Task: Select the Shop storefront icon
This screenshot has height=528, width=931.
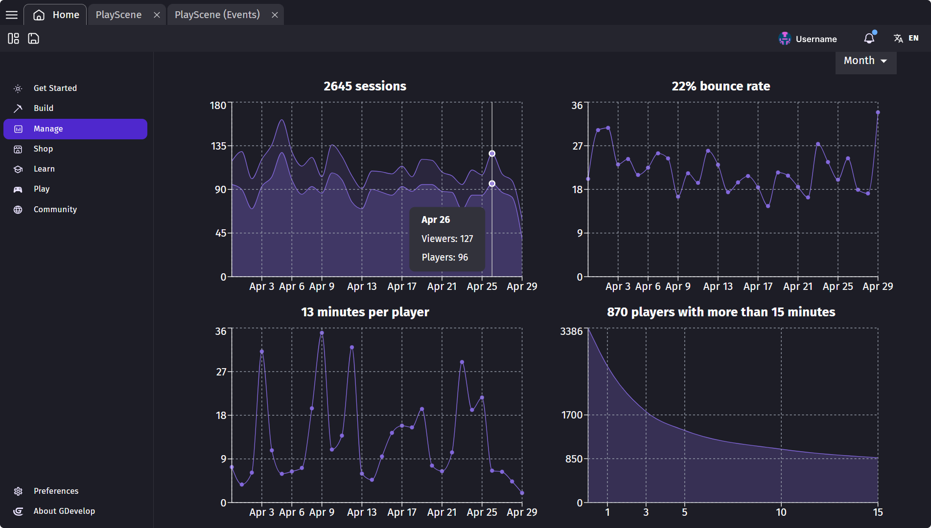Action: pyautogui.click(x=18, y=149)
